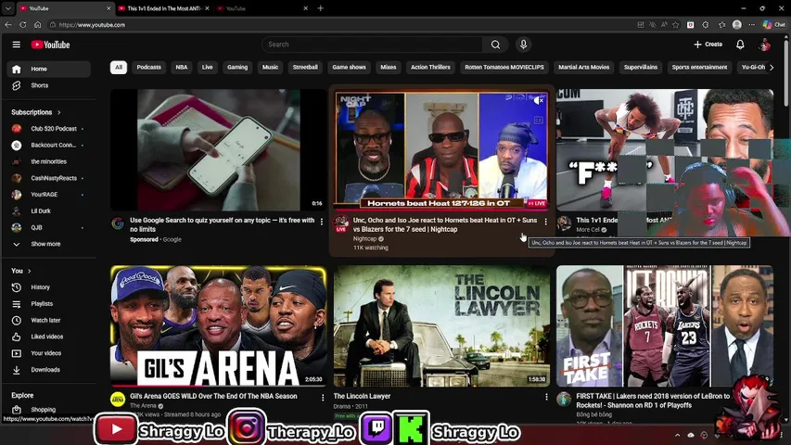Click the Search input field

tap(372, 44)
